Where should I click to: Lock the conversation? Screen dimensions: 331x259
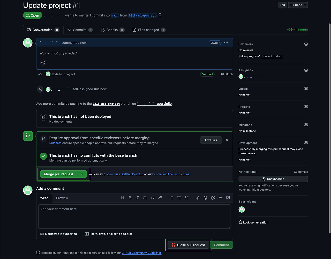pyautogui.click(x=253, y=222)
